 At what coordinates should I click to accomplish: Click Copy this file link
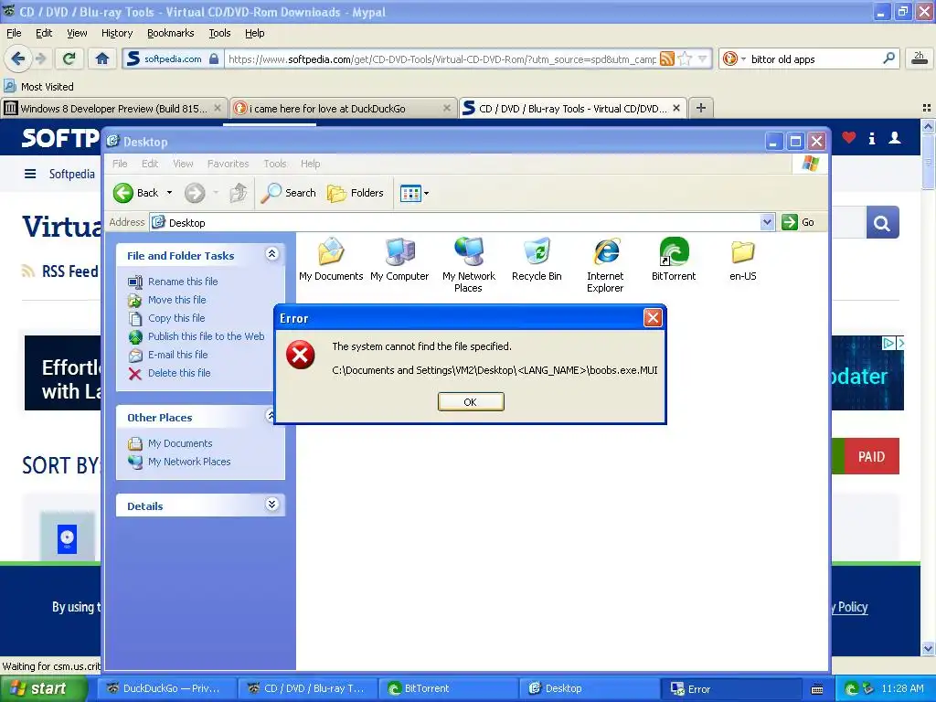click(176, 318)
